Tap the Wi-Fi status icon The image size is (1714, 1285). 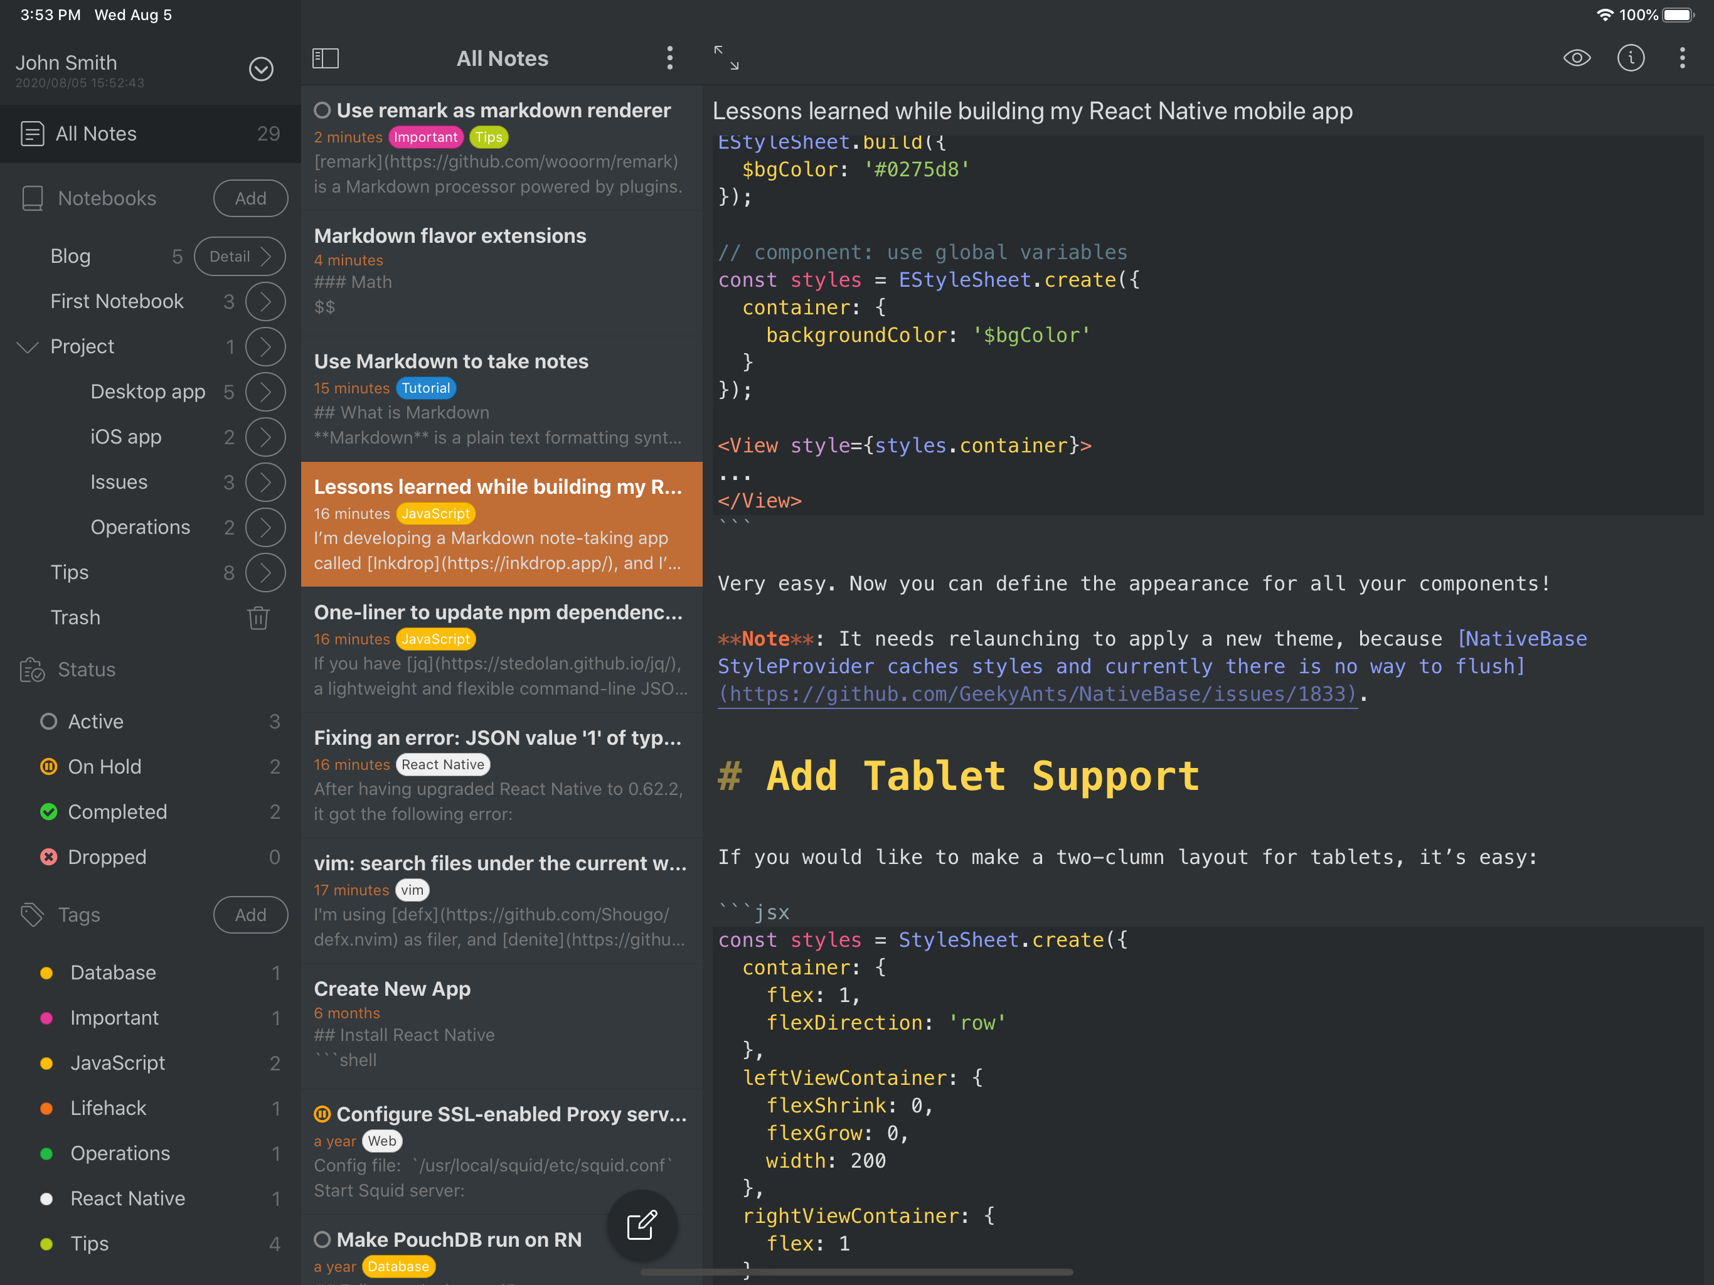coord(1604,14)
